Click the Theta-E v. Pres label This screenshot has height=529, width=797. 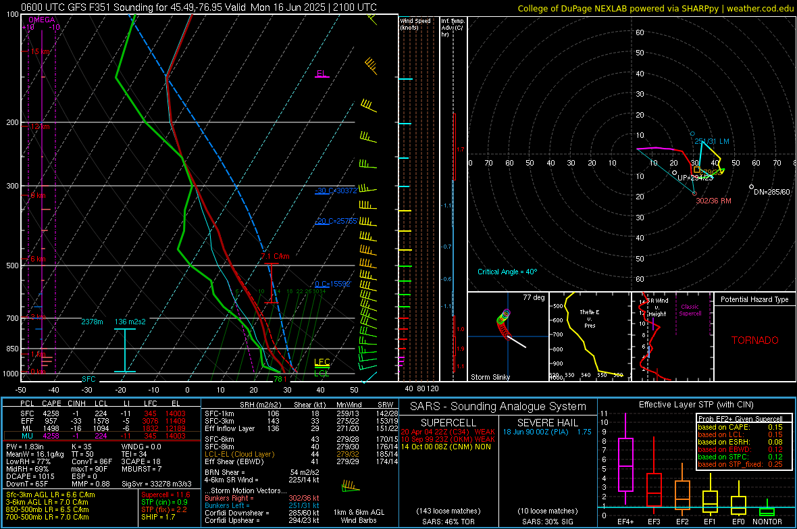[590, 318]
